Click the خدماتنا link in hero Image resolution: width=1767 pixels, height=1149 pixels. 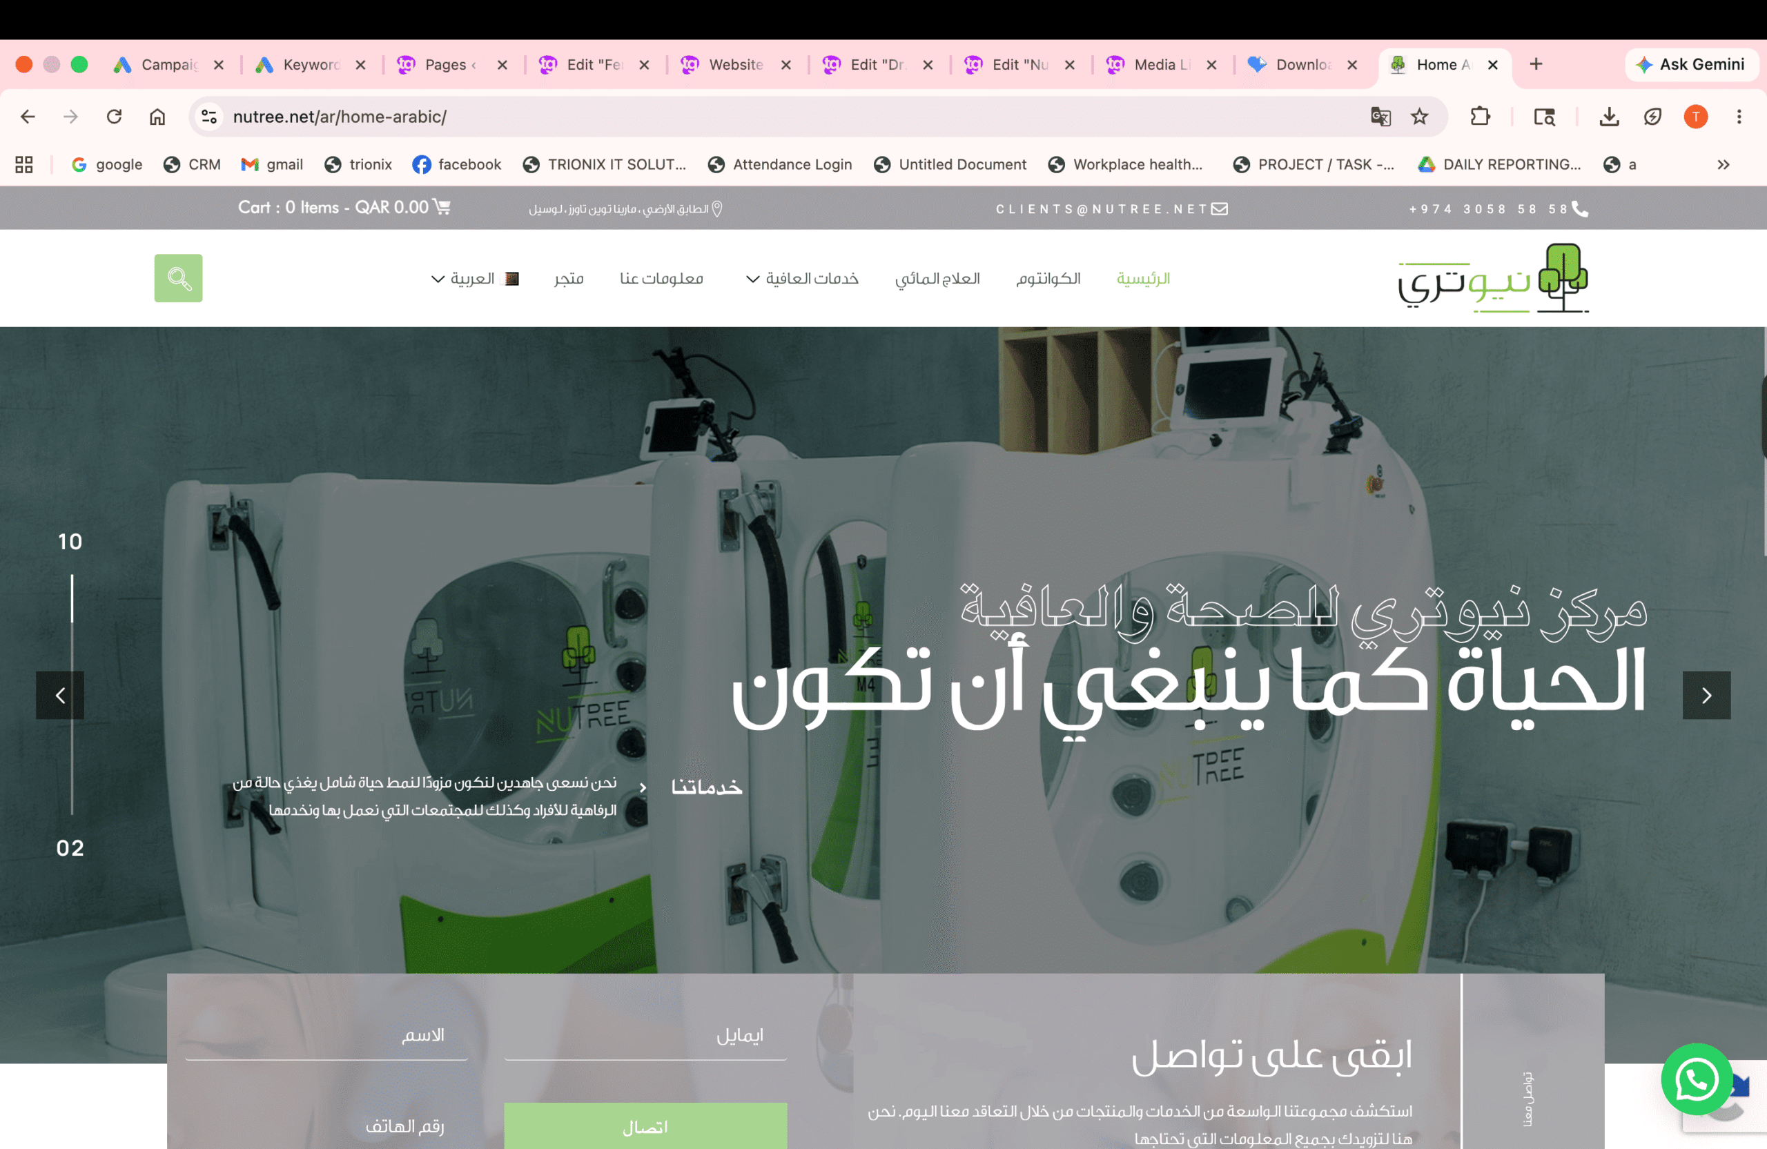point(706,787)
